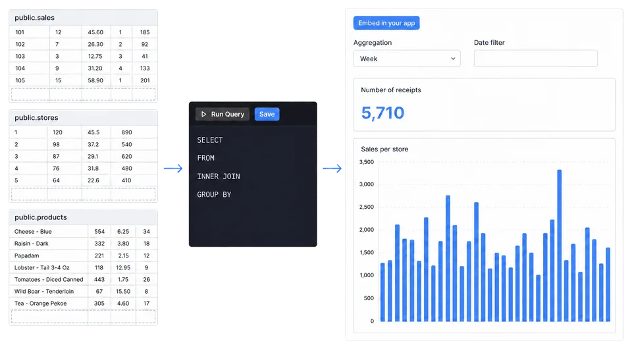This screenshot has height=349, width=632.
Task: Click the Aggregation label
Action: (373, 43)
